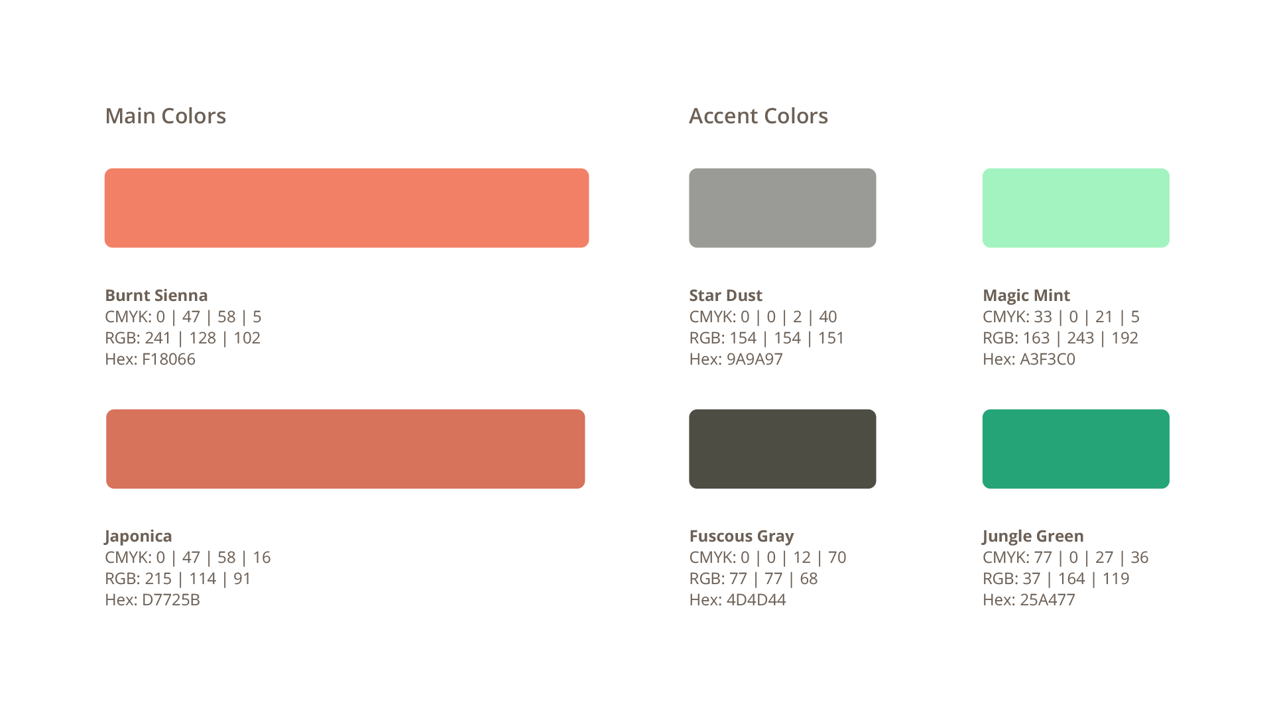Click the CMYK: 77 | 0 | 27 | 36 line
This screenshot has height=716, width=1273.
tap(1065, 558)
